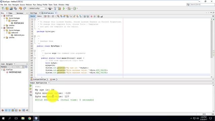Click the Debug Project toolbar icon
This screenshot has width=215, height=121.
point(69,8)
